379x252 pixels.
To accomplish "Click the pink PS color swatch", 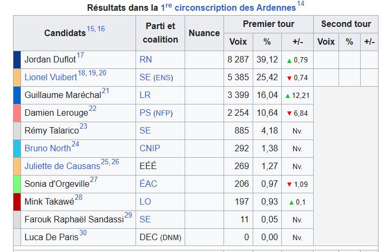I will (17, 113).
